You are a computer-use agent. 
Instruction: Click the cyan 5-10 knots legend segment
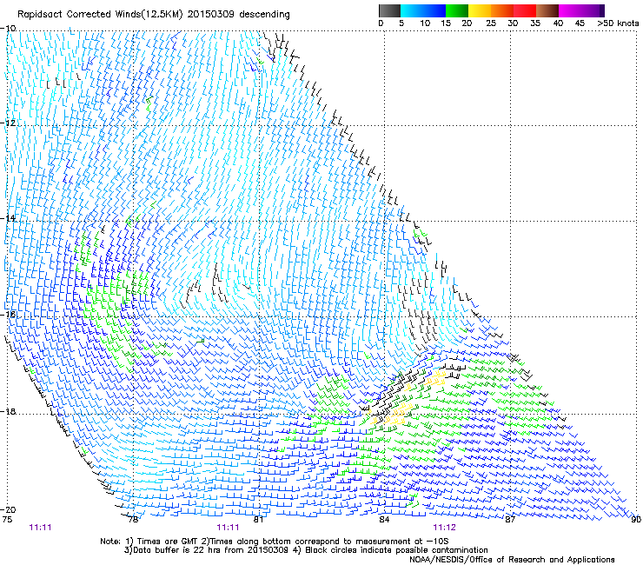click(412, 10)
